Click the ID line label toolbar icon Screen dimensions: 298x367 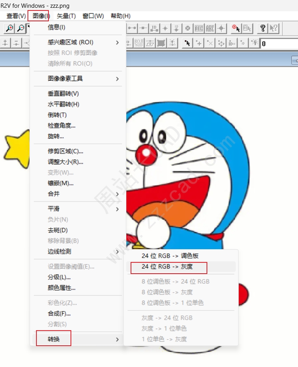[x=154, y=29]
